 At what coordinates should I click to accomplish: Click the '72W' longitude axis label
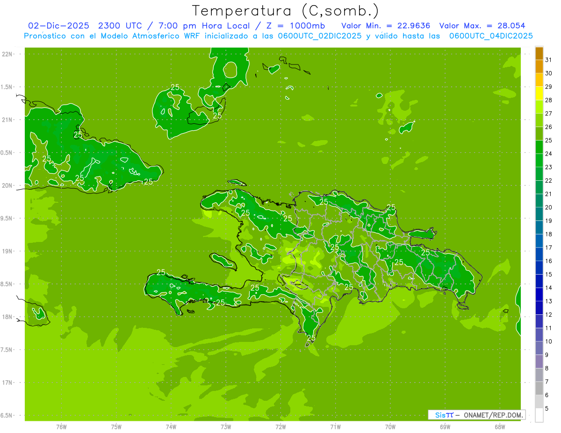(280, 426)
